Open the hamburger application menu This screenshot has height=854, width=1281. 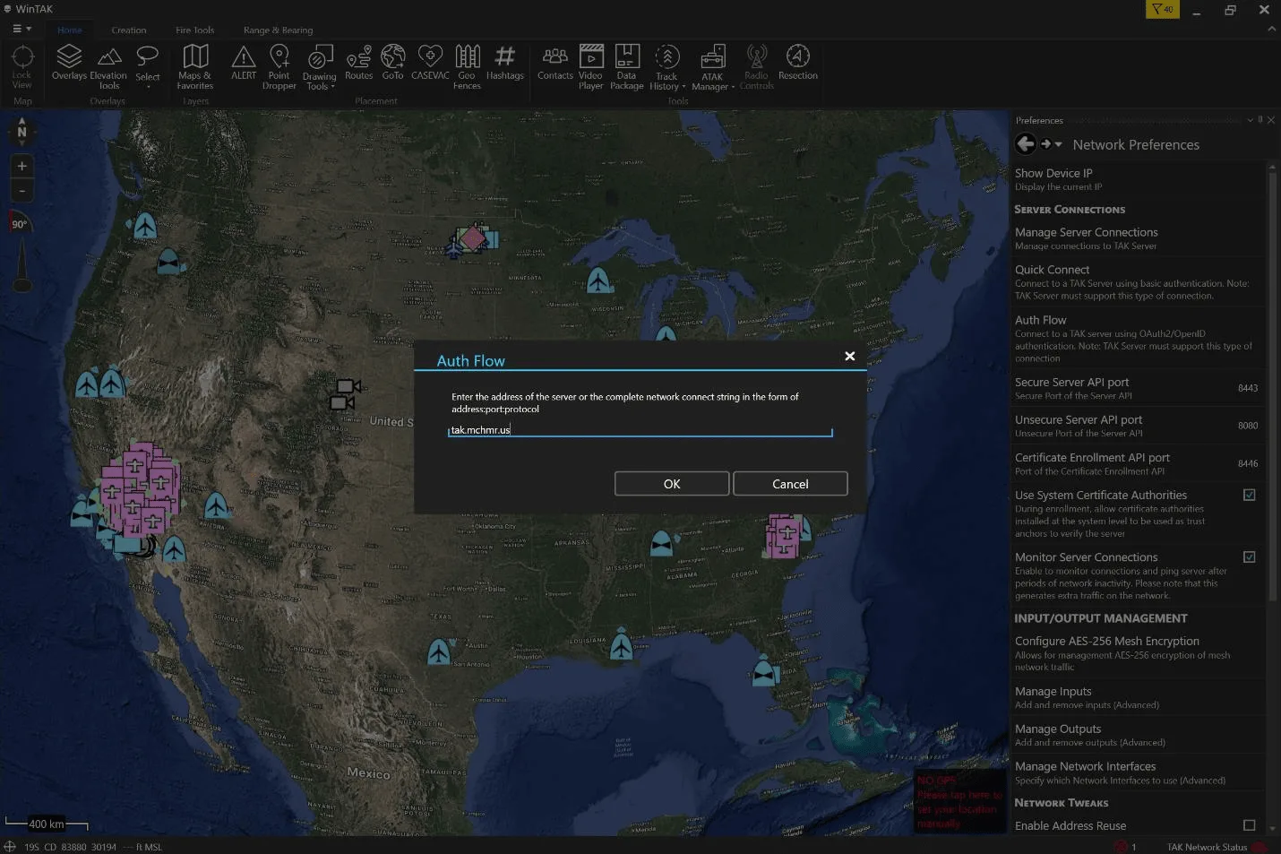(21, 29)
